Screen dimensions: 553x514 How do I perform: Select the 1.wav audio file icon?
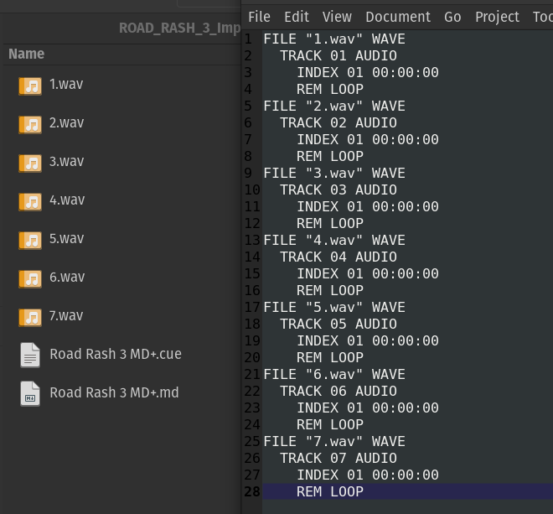[30, 86]
